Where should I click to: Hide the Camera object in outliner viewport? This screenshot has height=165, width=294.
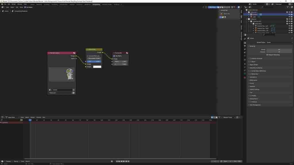point(289,15)
